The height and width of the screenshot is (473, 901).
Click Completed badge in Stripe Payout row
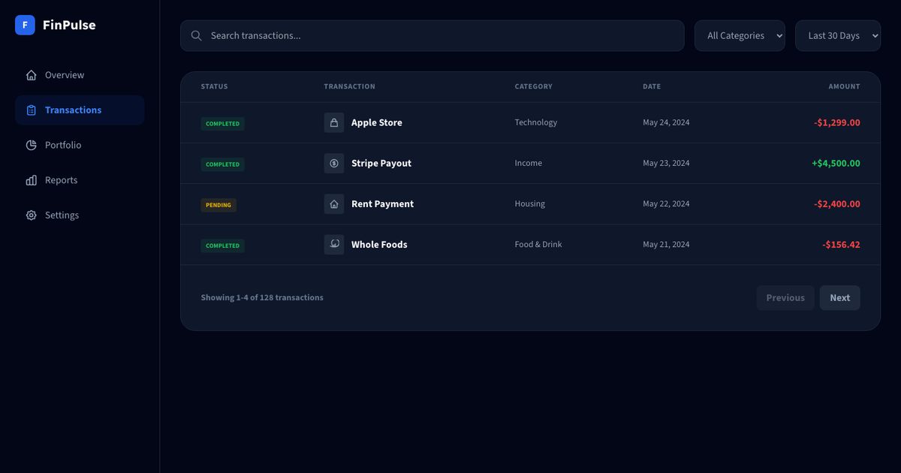[x=222, y=164]
